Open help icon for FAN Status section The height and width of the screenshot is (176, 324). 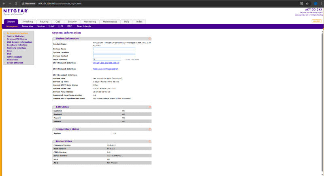pyautogui.click(x=150, y=107)
